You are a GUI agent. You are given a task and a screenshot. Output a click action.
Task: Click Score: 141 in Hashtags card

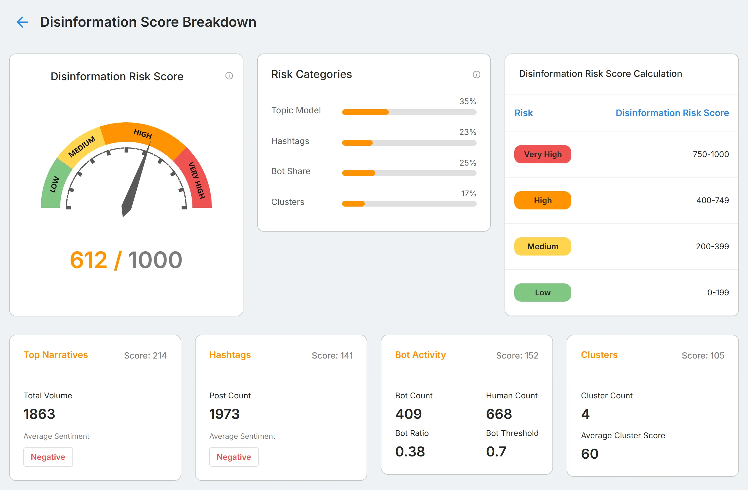coord(332,355)
